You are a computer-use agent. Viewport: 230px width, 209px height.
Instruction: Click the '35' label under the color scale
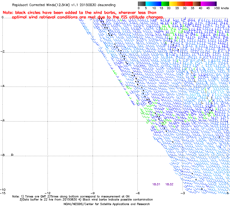(x=192, y=8)
